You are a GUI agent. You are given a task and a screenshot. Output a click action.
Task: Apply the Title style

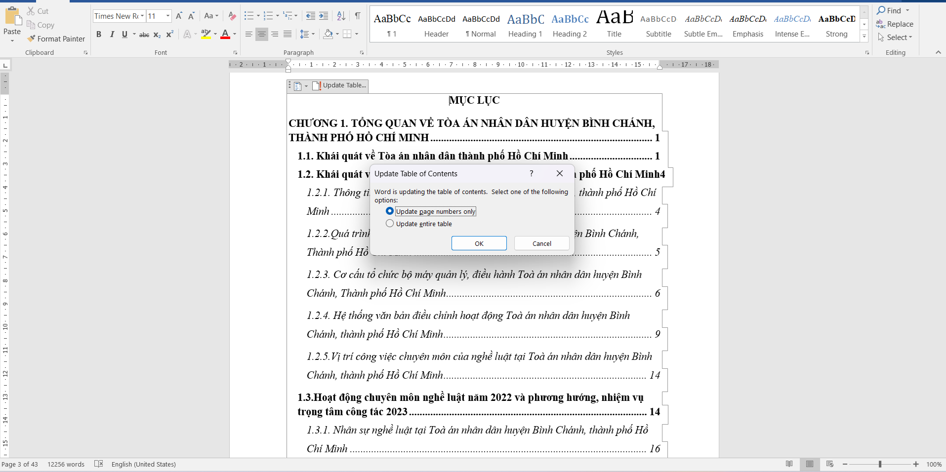pyautogui.click(x=614, y=25)
